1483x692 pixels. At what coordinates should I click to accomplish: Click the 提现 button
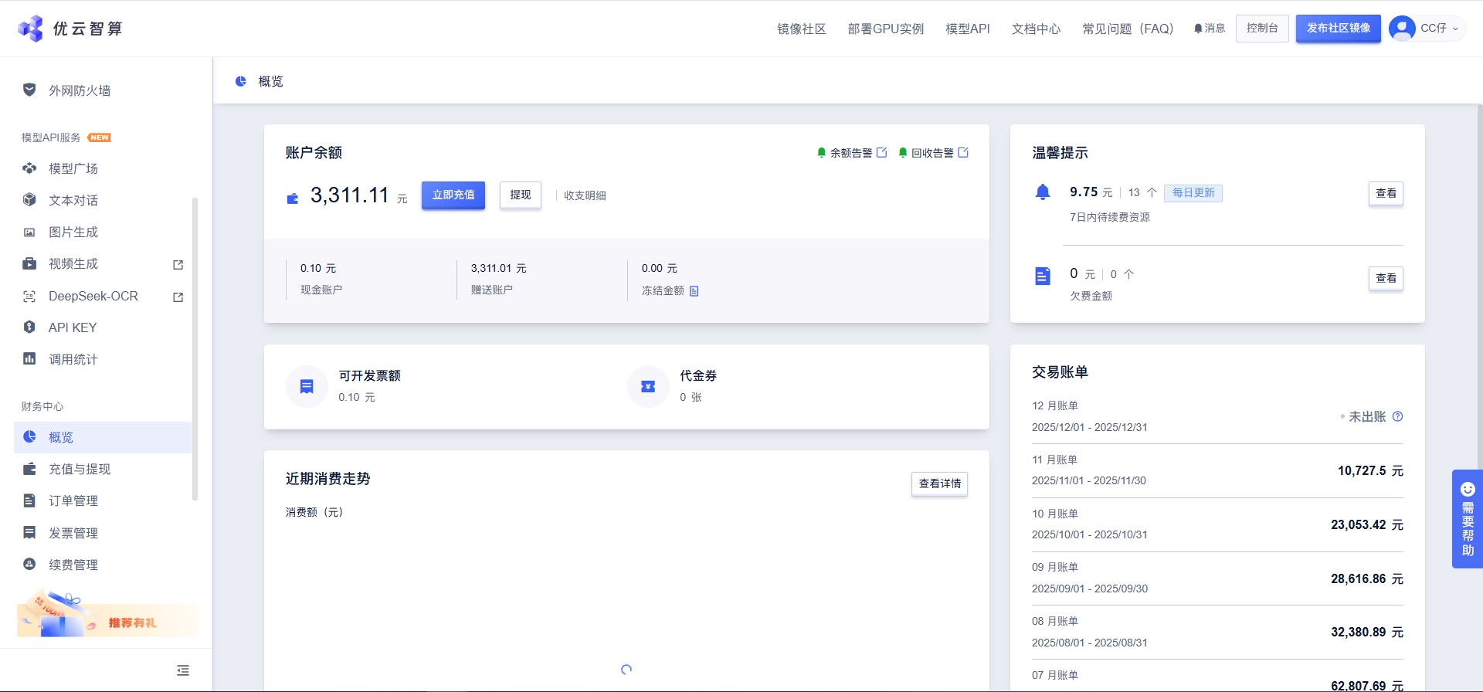[x=521, y=195]
